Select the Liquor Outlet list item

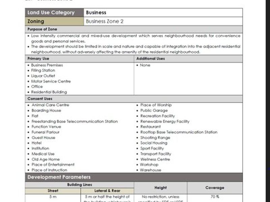(x=43, y=76)
